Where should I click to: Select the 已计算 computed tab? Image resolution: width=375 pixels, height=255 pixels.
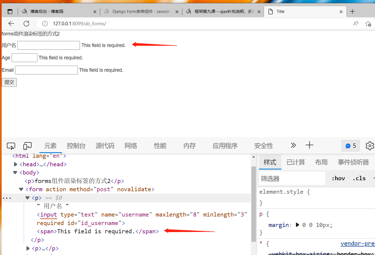296,162
